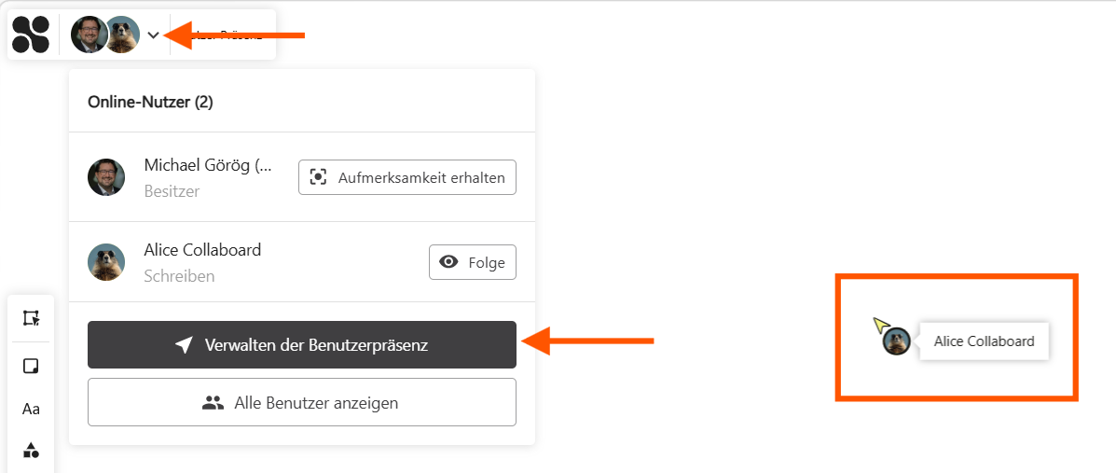Show all users via Alle Benutzer anzeigen

click(301, 403)
